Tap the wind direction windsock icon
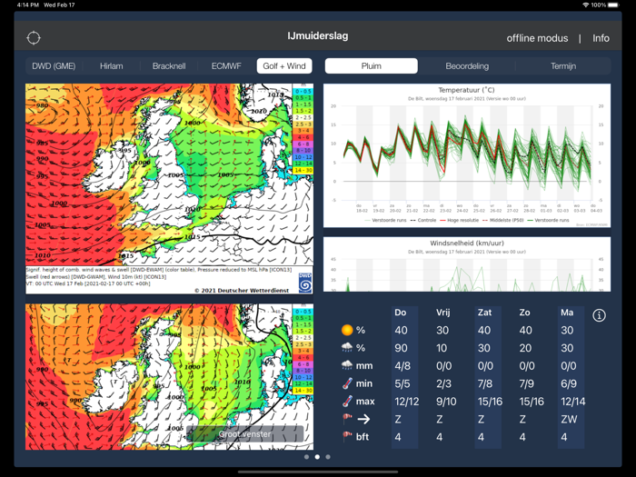Image resolution: width=636 pixels, height=477 pixels. click(347, 419)
